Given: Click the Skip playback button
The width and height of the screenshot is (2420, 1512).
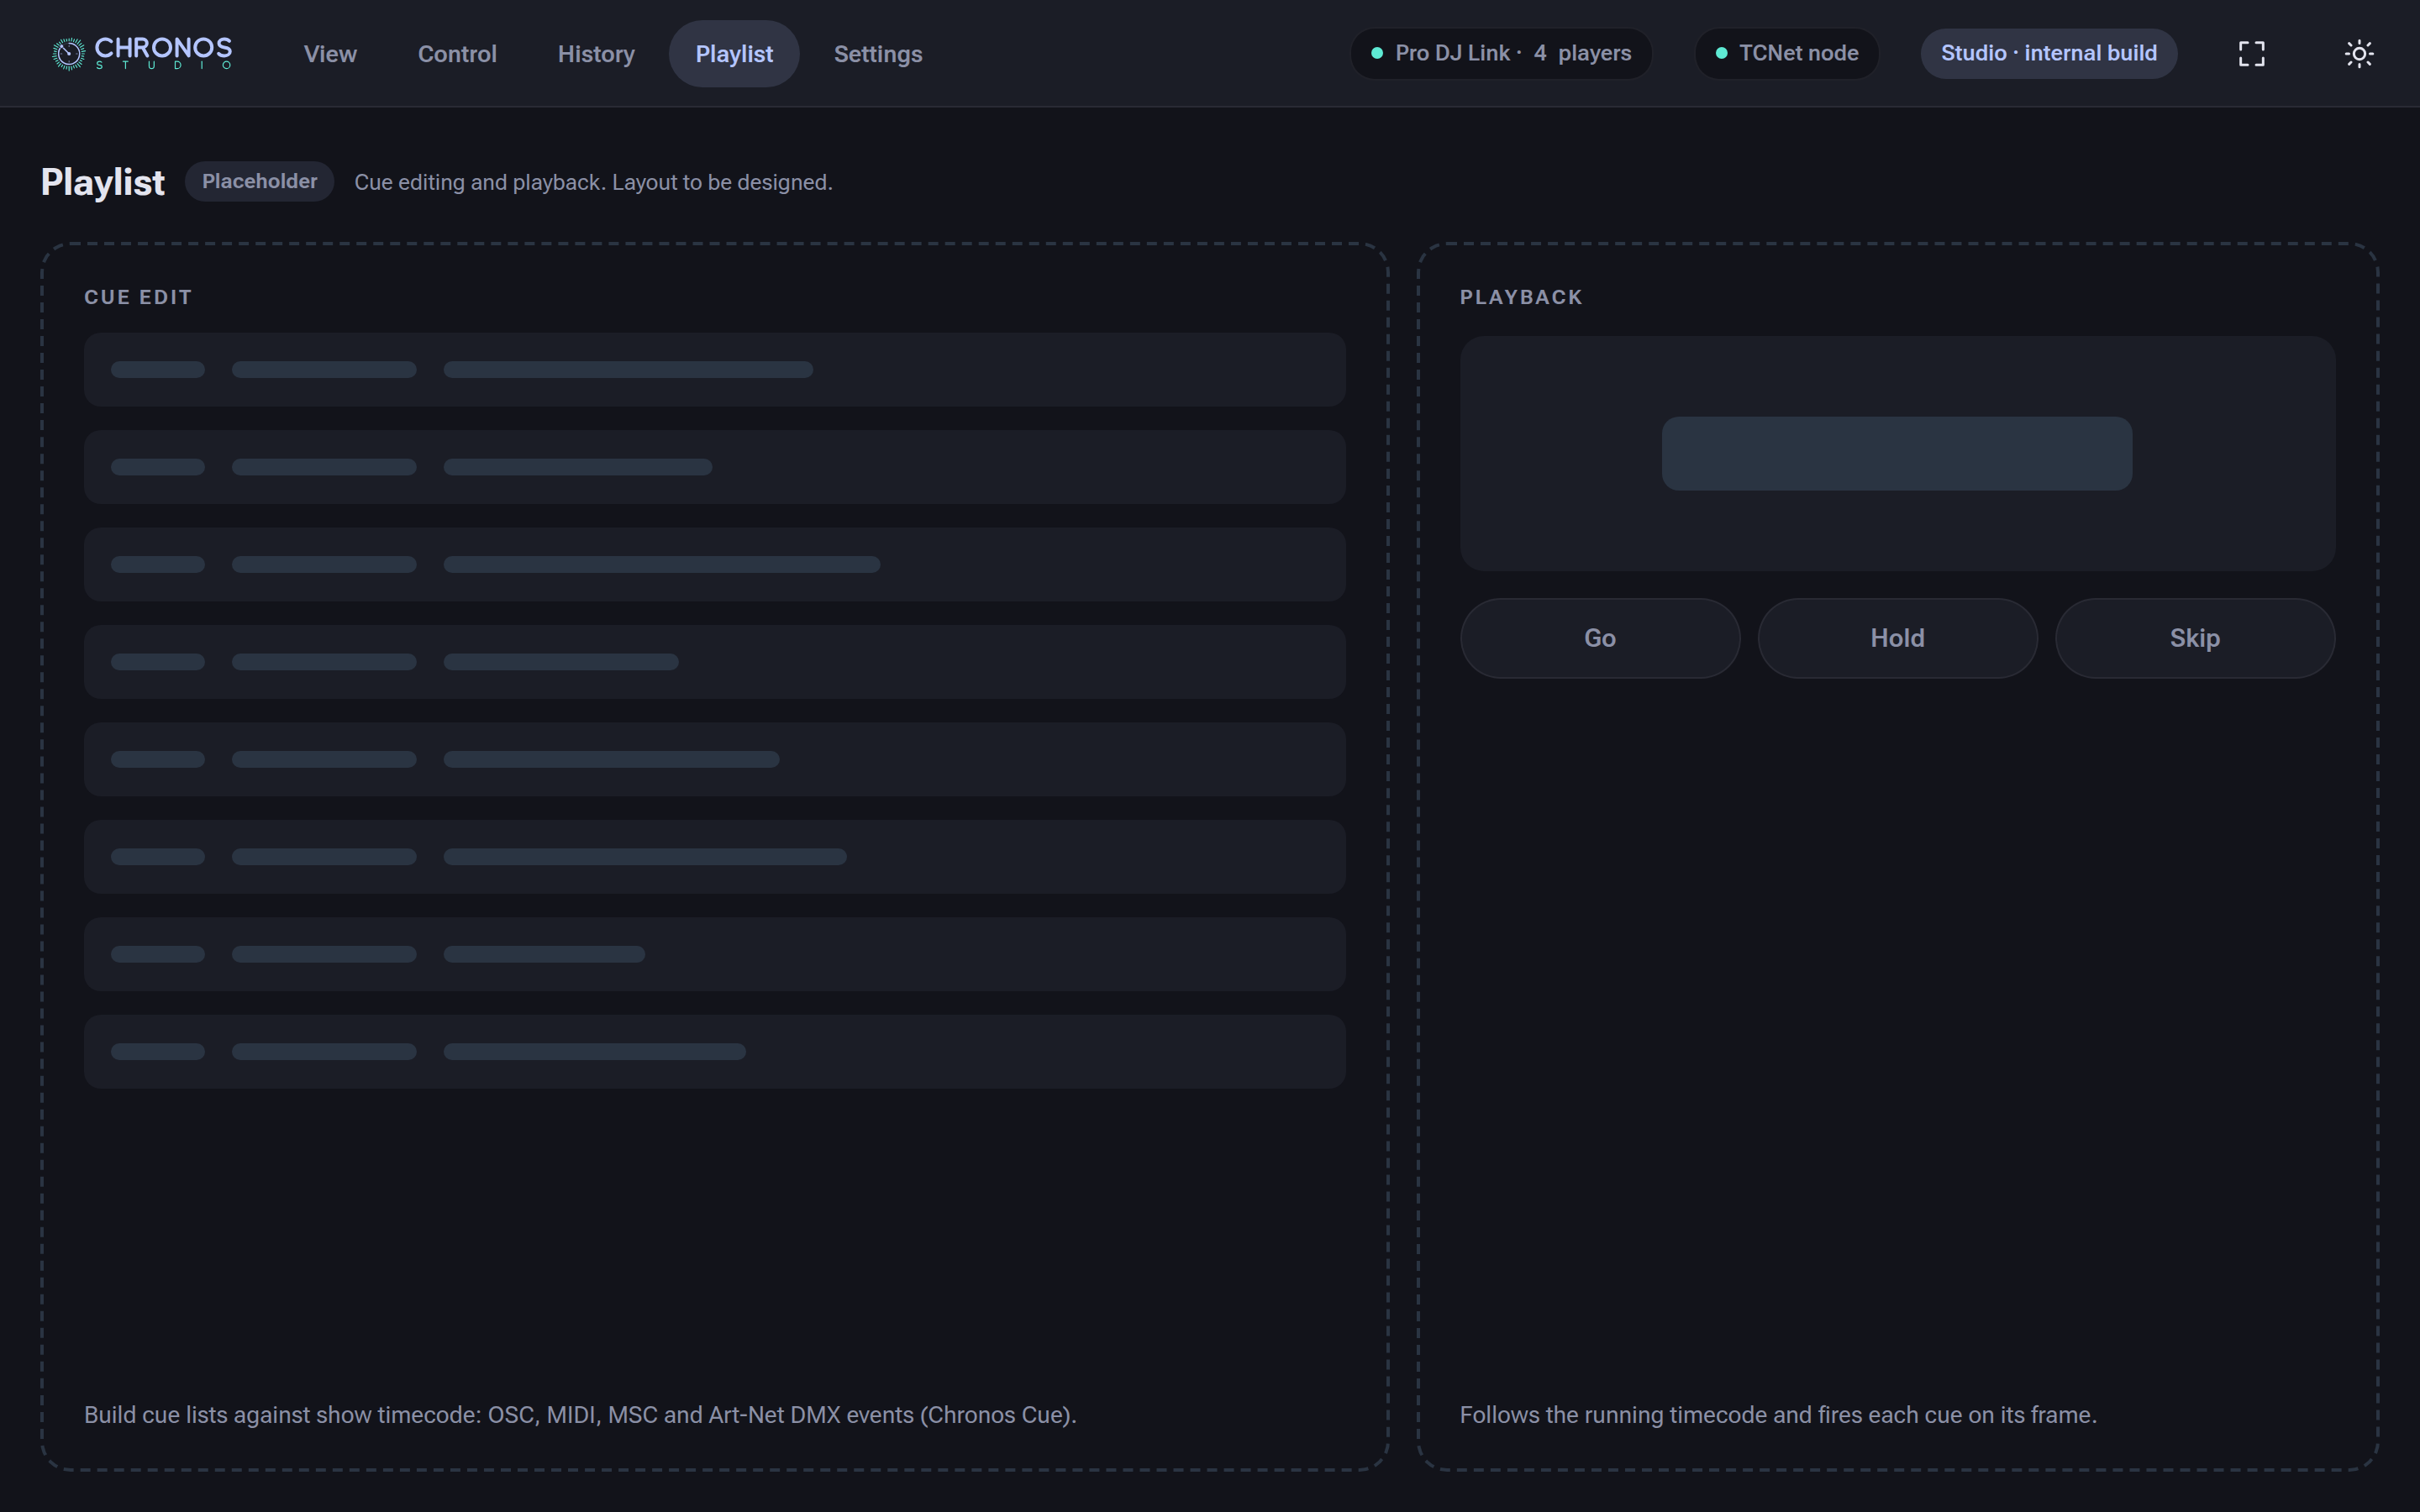Looking at the screenshot, I should coord(2195,638).
